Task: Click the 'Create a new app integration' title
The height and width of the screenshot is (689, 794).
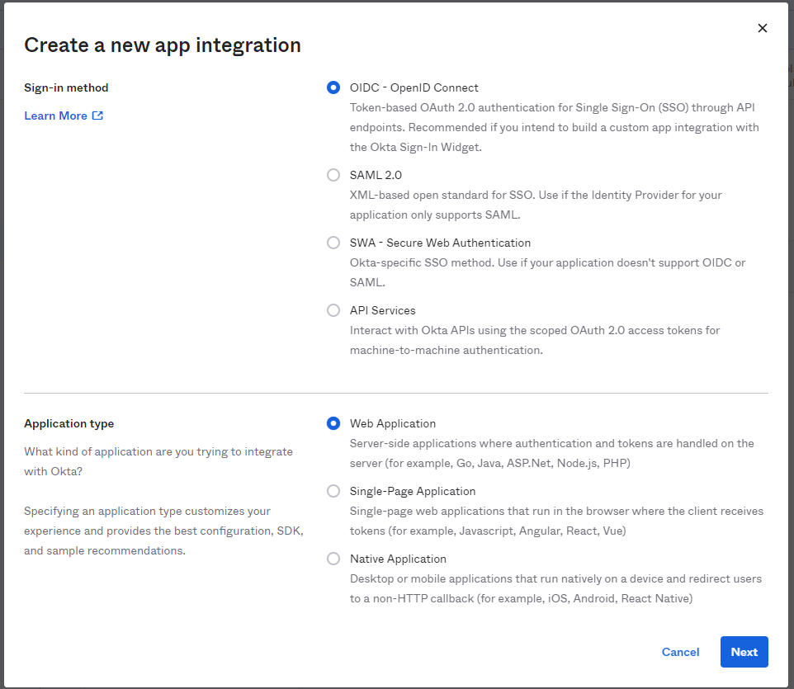Action: 163,45
